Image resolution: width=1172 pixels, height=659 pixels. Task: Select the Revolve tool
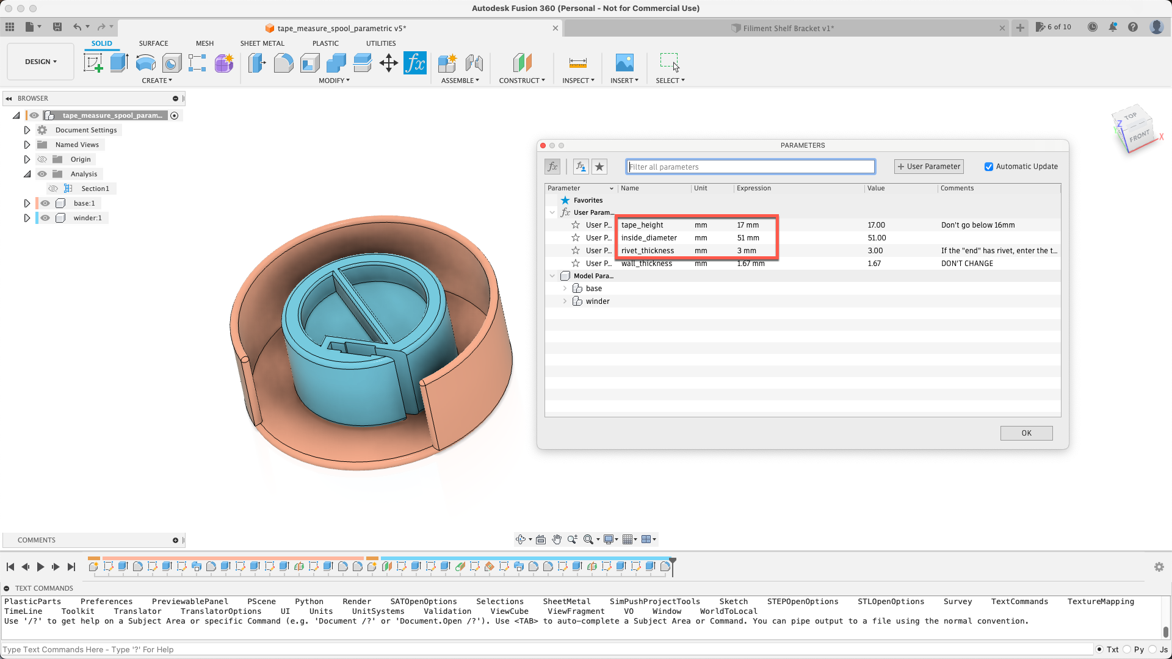pos(145,62)
